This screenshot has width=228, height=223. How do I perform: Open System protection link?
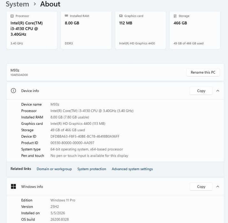(x=92, y=169)
